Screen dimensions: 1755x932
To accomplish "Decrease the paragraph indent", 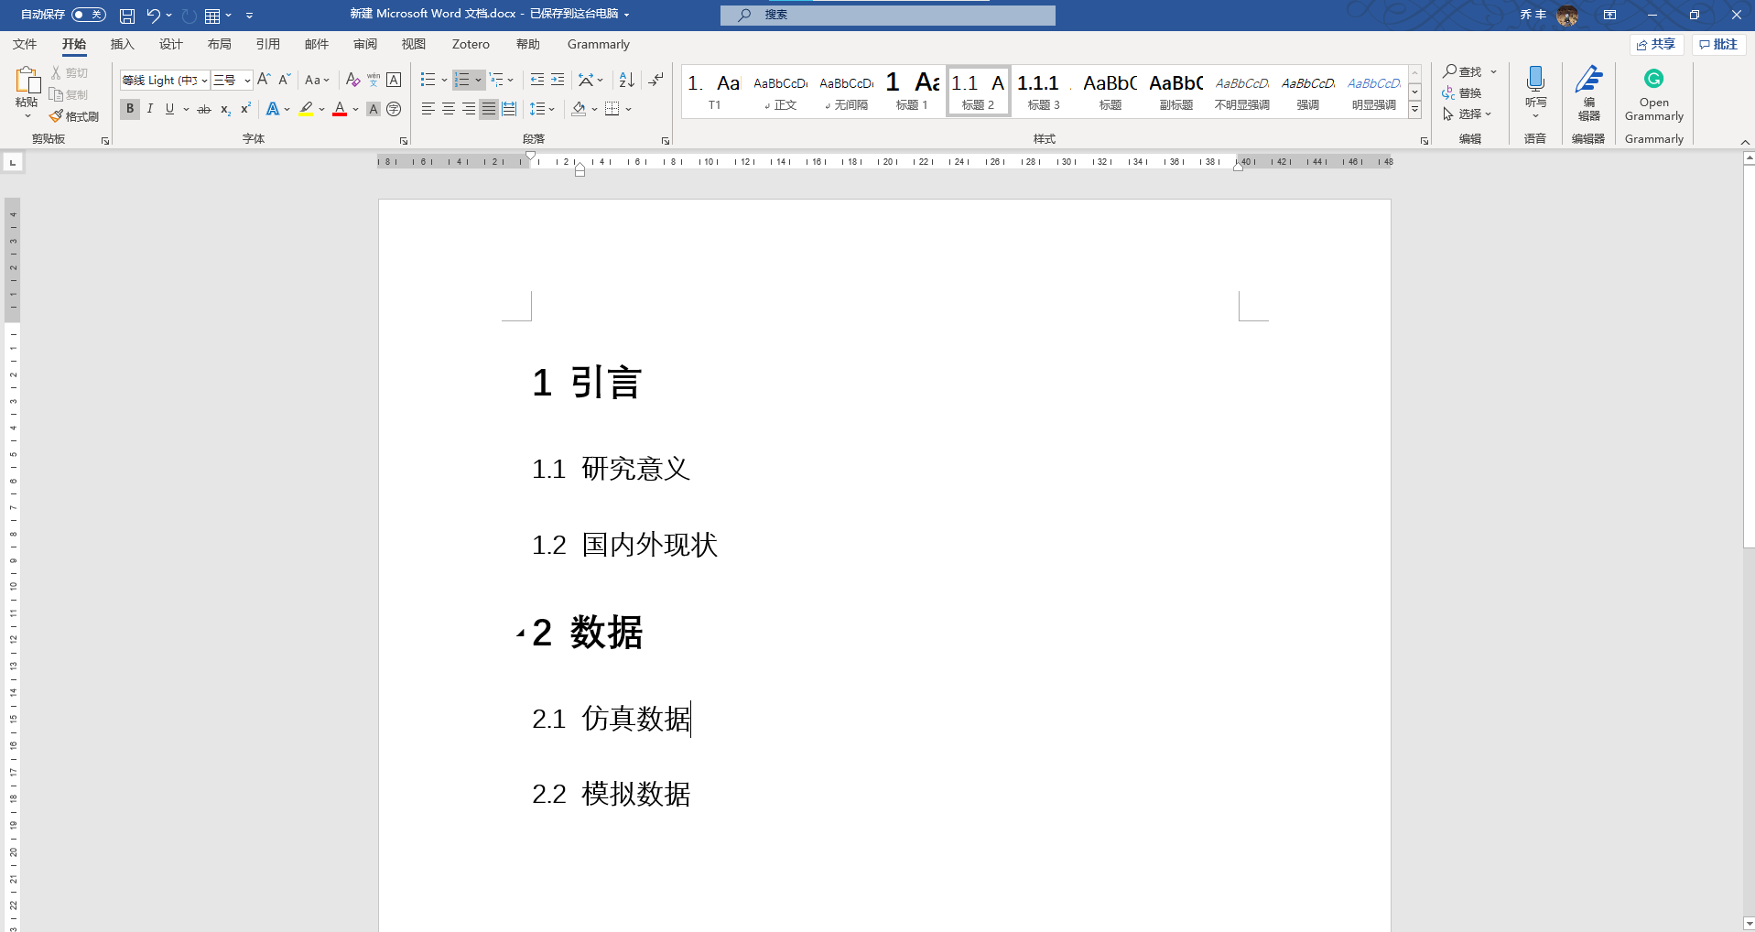I will 537,80.
